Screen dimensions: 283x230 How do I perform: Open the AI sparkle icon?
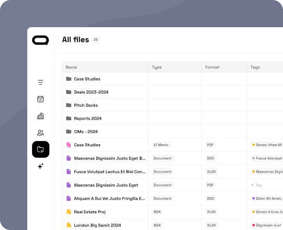point(40,166)
